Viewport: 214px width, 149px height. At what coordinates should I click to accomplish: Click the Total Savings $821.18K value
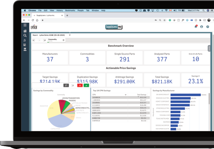(162, 82)
